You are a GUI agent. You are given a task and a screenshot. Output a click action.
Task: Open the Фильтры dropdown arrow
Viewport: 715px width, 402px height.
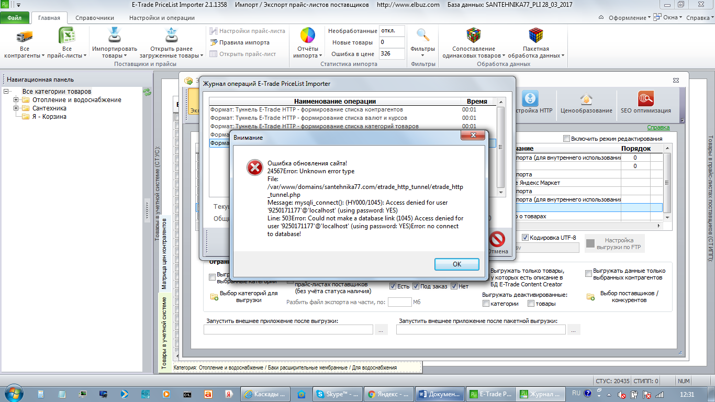422,55
